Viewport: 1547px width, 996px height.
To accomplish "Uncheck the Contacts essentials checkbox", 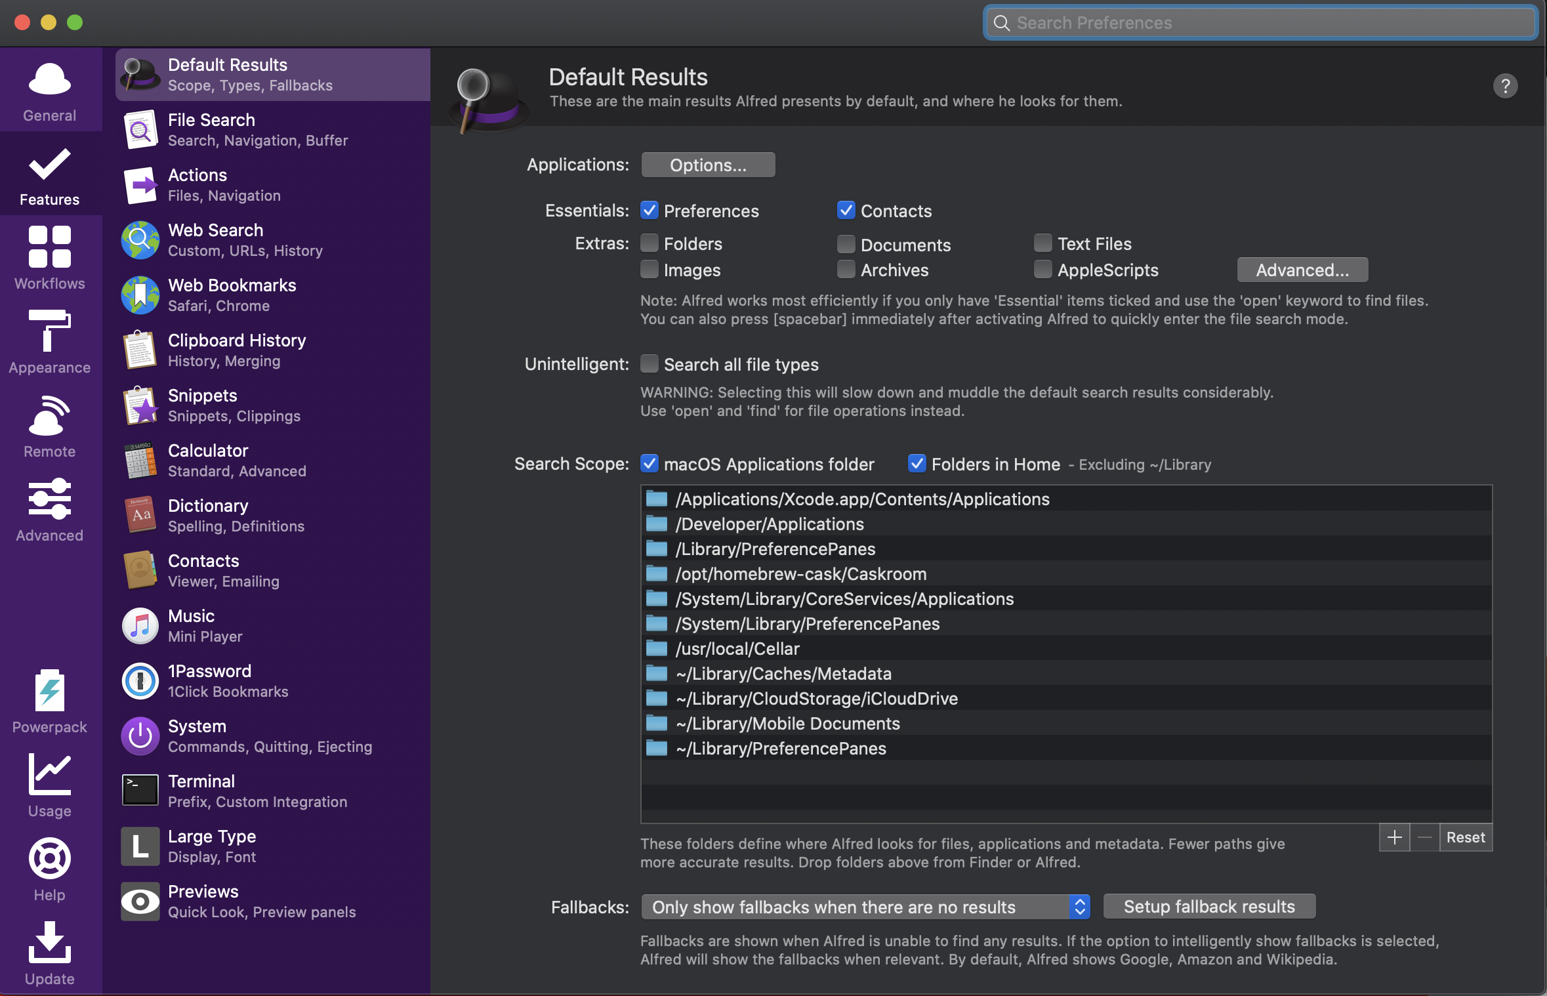I will pos(846,211).
